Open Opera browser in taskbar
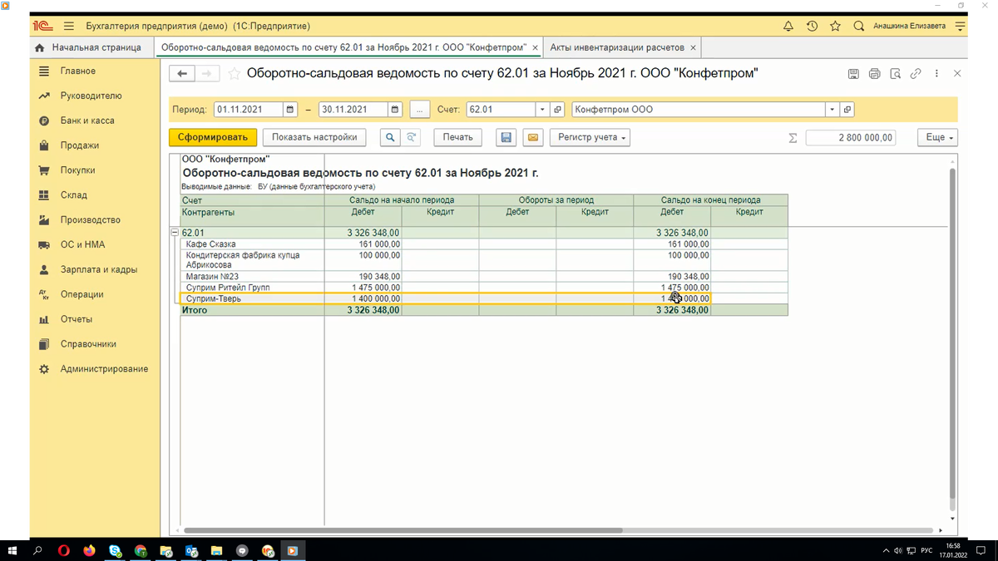The height and width of the screenshot is (561, 998). point(64,550)
